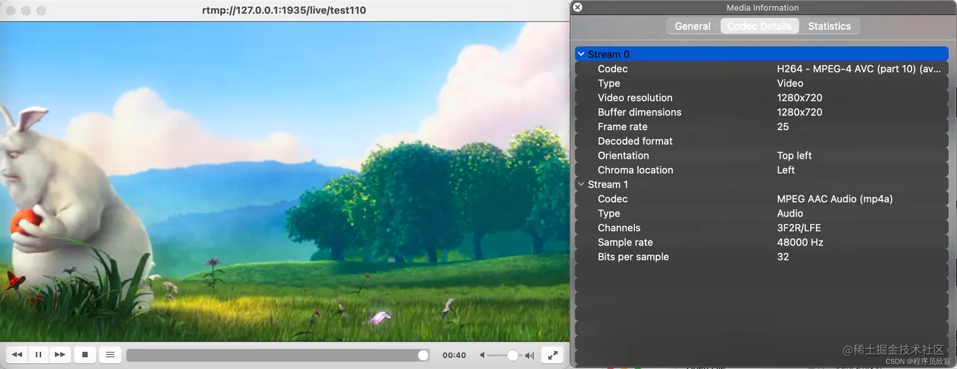957x369 pixels.
Task: Select the Orientation row
Action: point(761,155)
